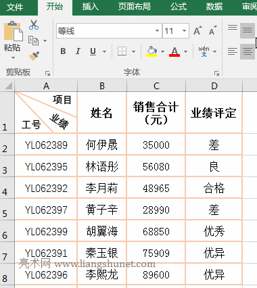Image resolution: width=257 pixels, height=288 pixels.
Task: Select the Format Painter brush
Action: pos(34,55)
